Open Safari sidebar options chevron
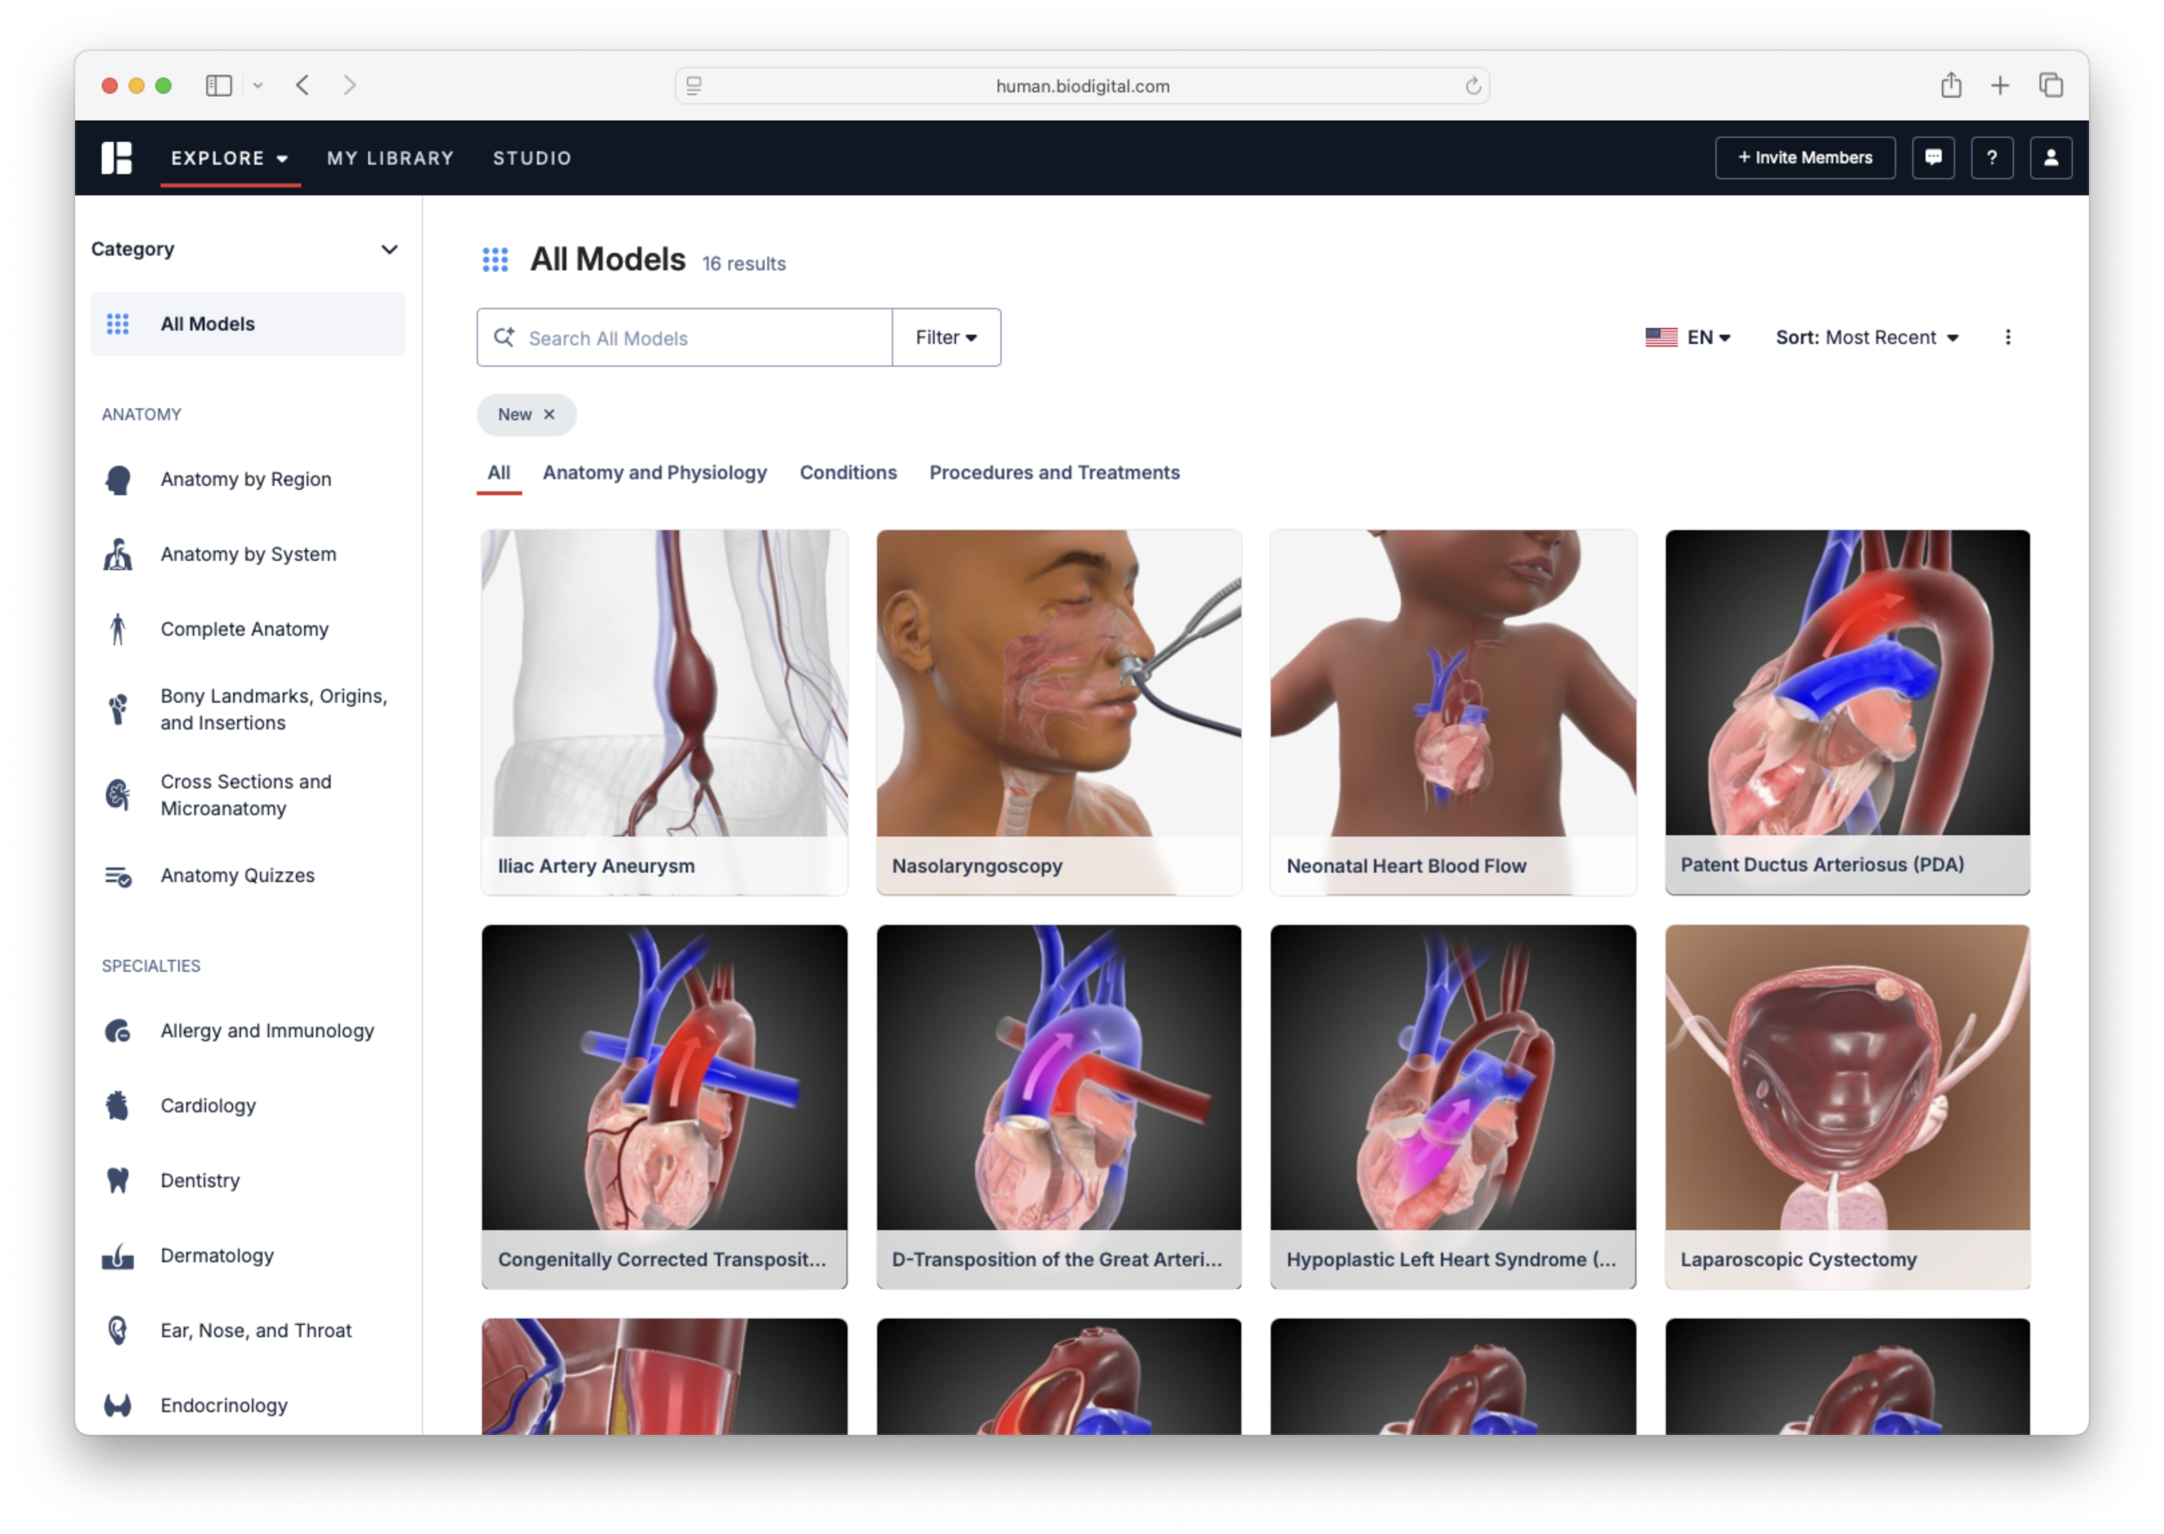 pos(257,86)
